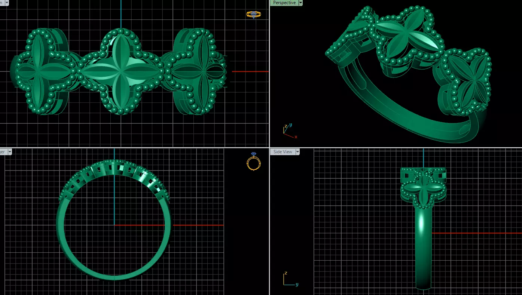This screenshot has width=522, height=295.
Task: Open the Side View viewport dropdown arrow
Action: click(x=297, y=152)
